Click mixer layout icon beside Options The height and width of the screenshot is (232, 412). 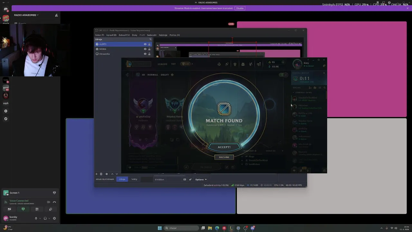click(185, 179)
